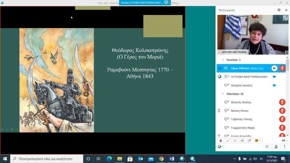
Task: Open Cortana from the taskbar
Action: 88,159
